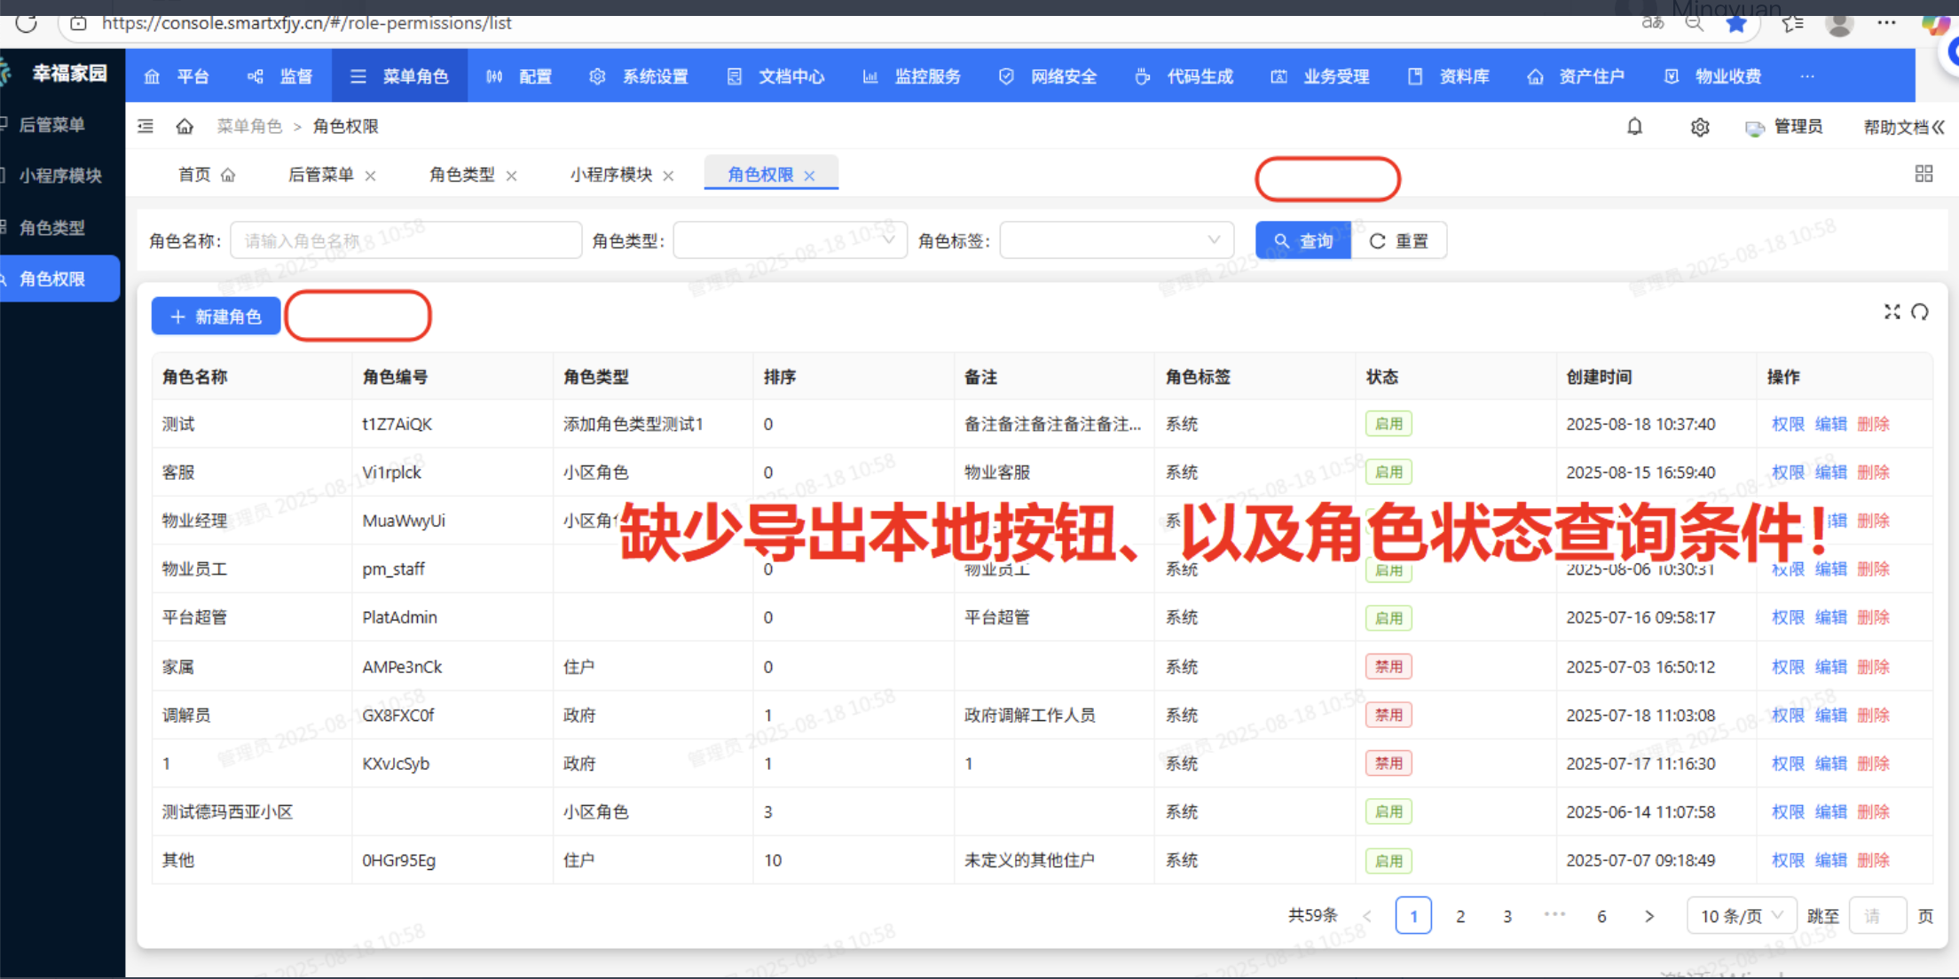Expand the 10 条/页 page size selector
Screen dimensions: 1959x979
[1741, 916]
